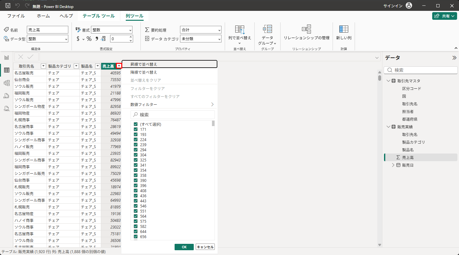Uncheck the 656 value checkbox

coord(136,236)
